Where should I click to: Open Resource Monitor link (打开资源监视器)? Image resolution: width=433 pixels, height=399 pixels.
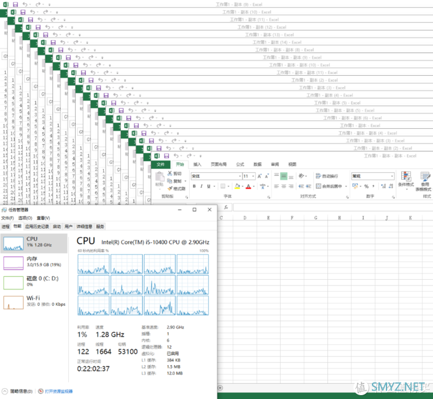click(59, 391)
